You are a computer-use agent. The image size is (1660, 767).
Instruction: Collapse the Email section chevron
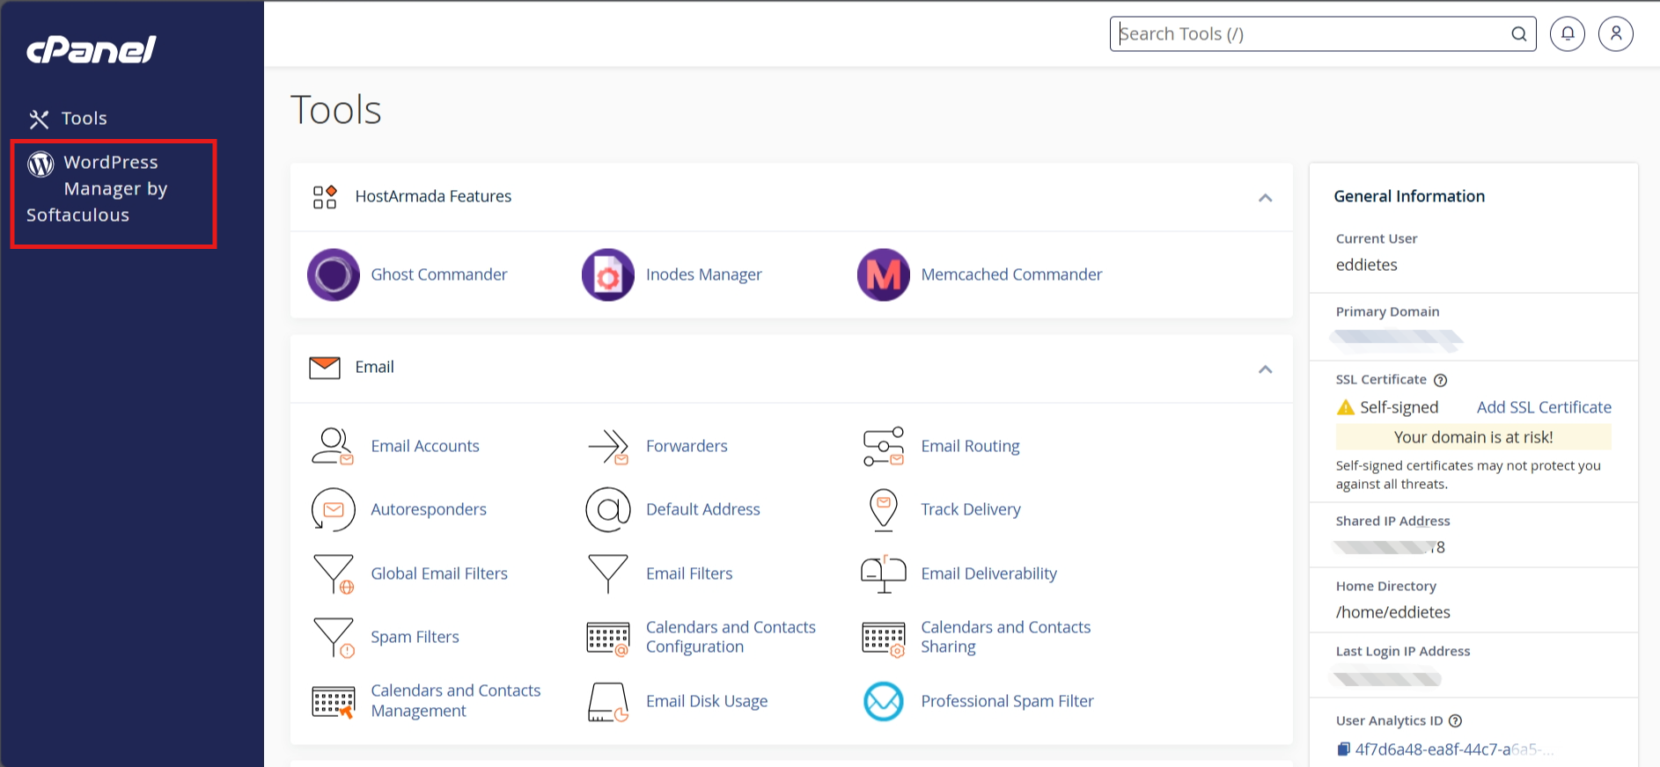pyautogui.click(x=1266, y=369)
